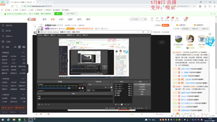Hide the 显示器捕获 source with its eye icon
The image size is (217, 122).
(x=129, y=91)
